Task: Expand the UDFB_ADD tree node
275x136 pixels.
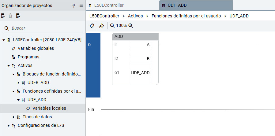Action: click(18, 83)
